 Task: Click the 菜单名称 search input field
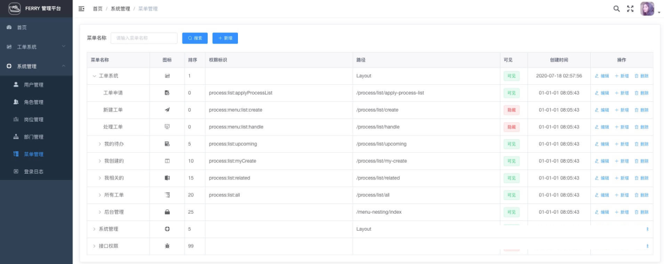(144, 38)
